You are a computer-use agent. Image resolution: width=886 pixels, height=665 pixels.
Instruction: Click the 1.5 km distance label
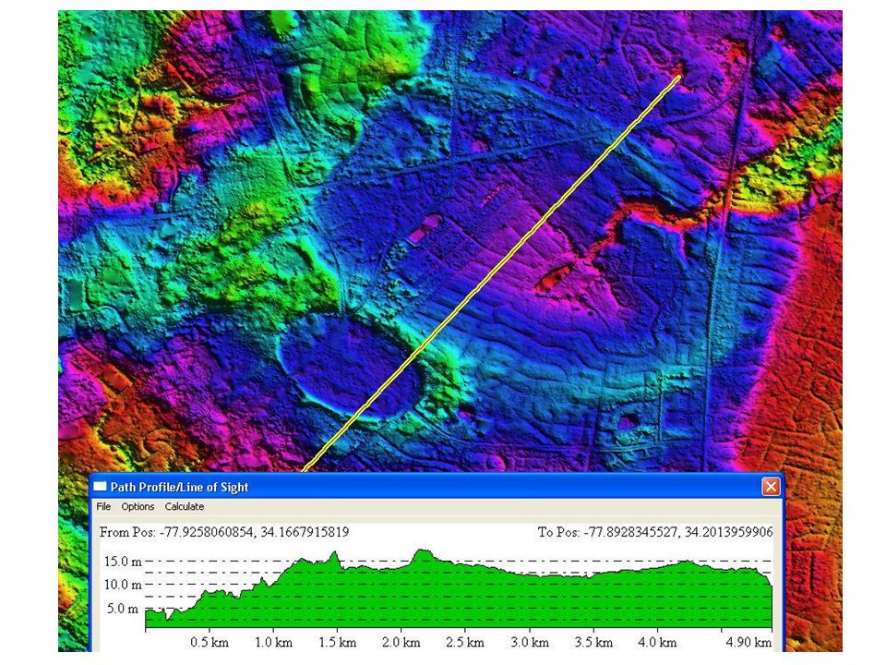click(338, 643)
